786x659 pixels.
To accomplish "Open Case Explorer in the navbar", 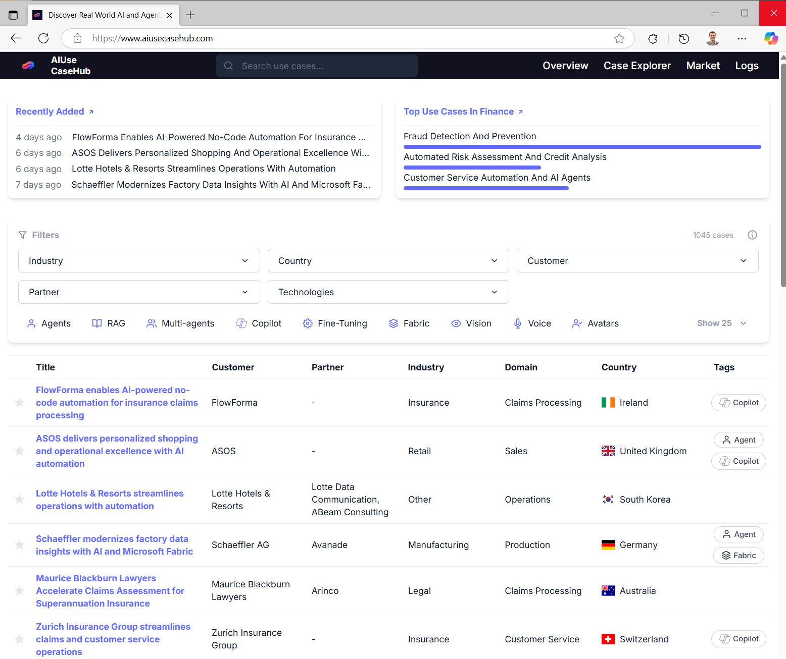I will pyautogui.click(x=637, y=66).
